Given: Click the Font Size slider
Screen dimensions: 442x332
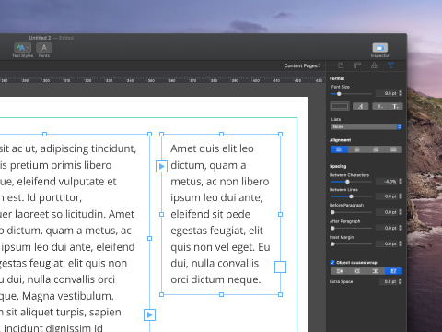Looking at the screenshot, I should (351, 94).
